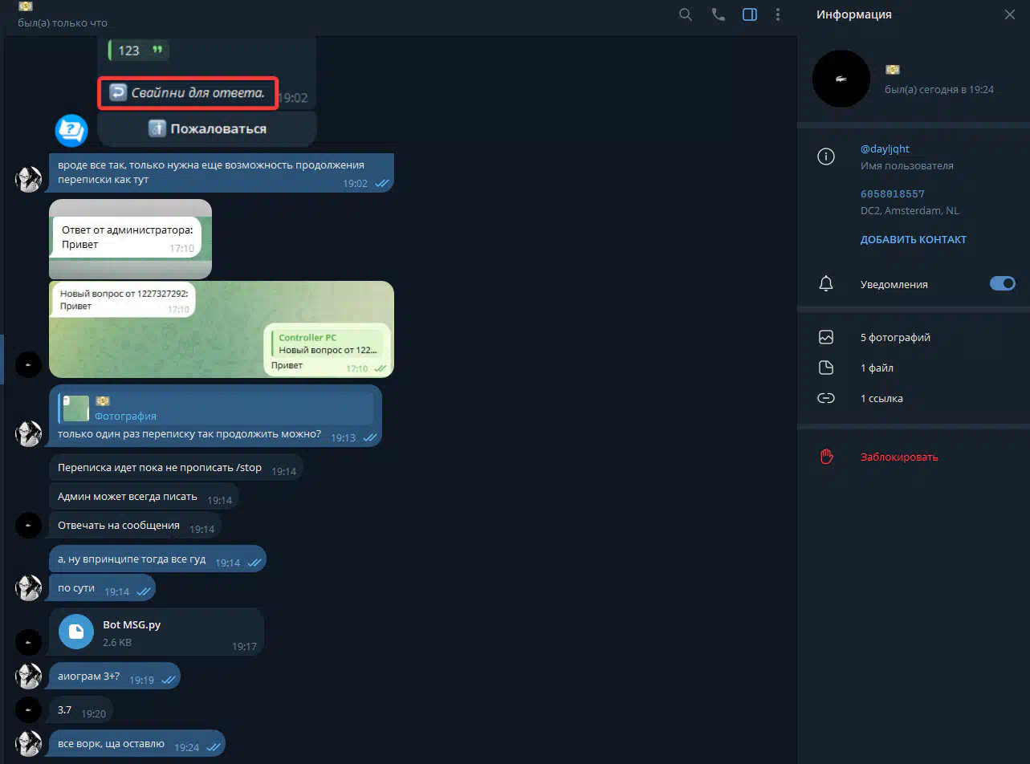
Task: Click the @dayljqht username link
Action: coord(885,149)
